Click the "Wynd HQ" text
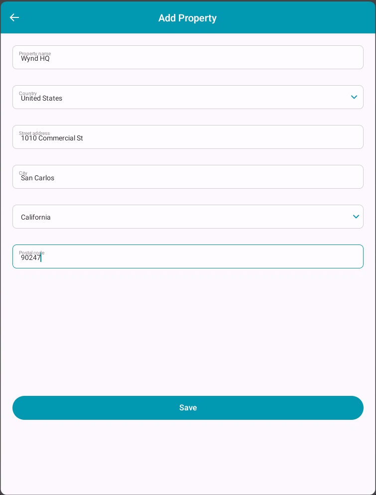376x495 pixels. click(35, 59)
